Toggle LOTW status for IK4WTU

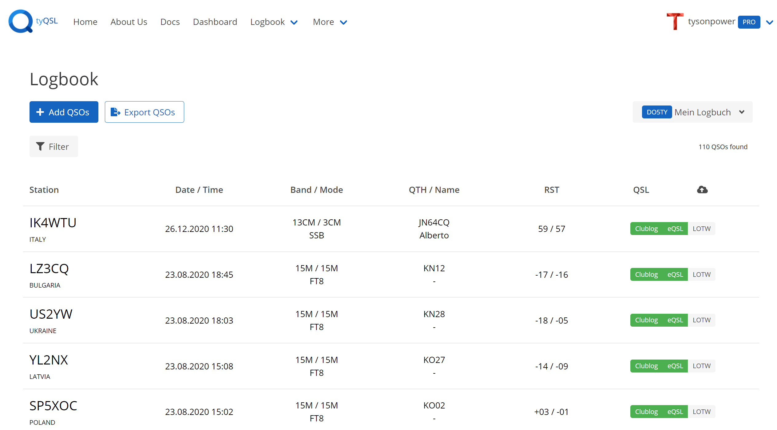pyautogui.click(x=701, y=229)
